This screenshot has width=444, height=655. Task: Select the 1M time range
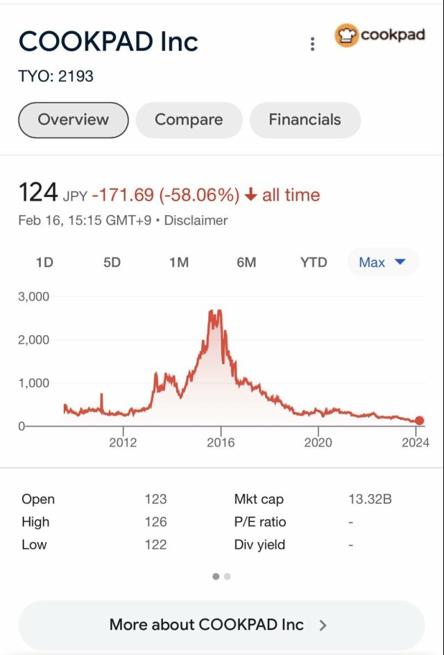point(179,262)
